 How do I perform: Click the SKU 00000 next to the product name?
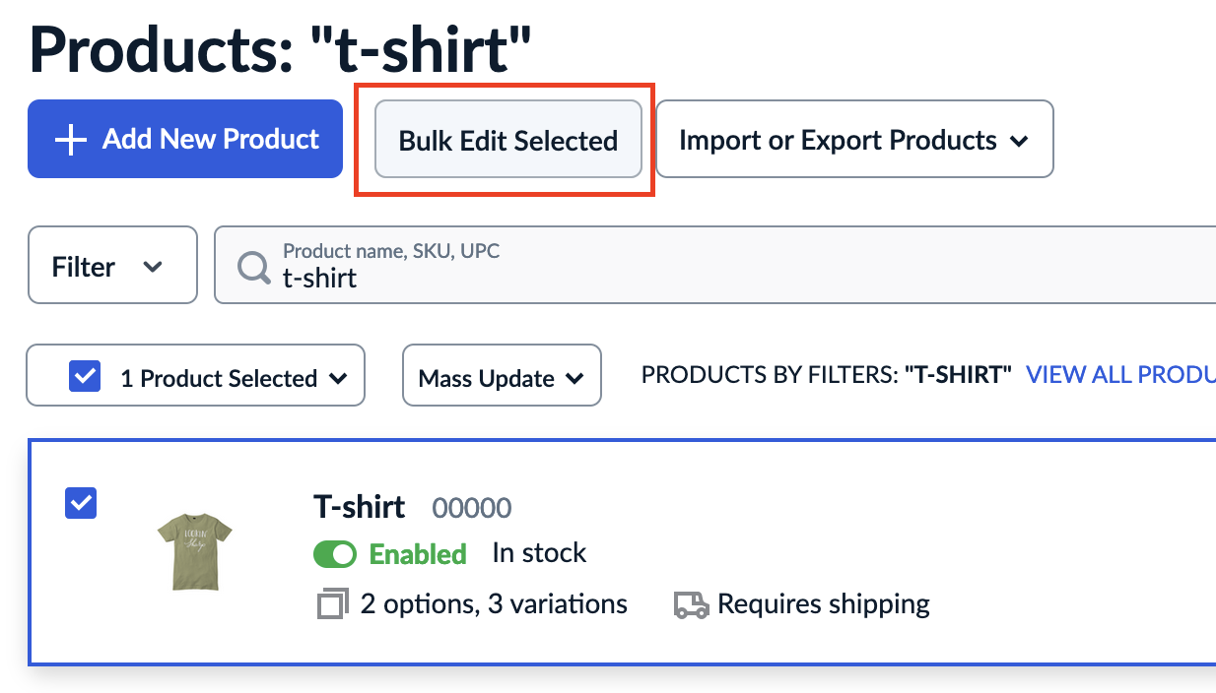click(472, 507)
